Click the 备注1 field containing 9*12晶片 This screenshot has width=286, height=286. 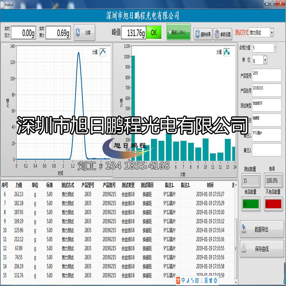click(267, 135)
